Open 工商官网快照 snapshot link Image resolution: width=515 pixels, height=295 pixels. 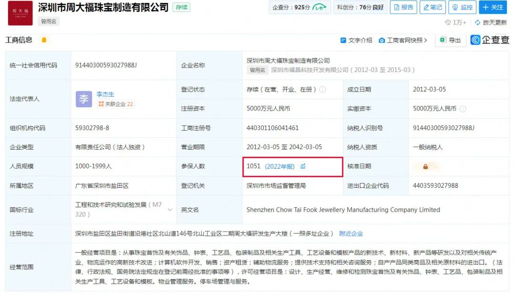click(x=403, y=41)
